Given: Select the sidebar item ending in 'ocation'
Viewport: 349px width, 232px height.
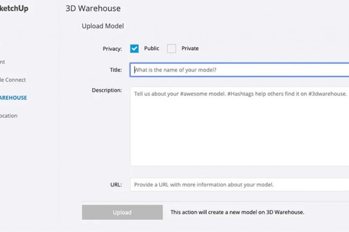Looking at the screenshot, I should pyautogui.click(x=9, y=115).
